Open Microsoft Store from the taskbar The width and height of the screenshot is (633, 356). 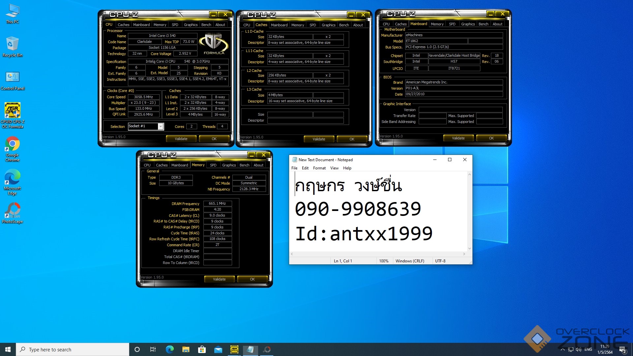click(x=202, y=349)
